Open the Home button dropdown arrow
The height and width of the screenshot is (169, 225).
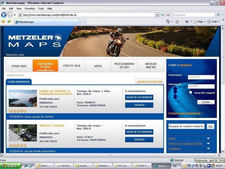tap(172, 22)
